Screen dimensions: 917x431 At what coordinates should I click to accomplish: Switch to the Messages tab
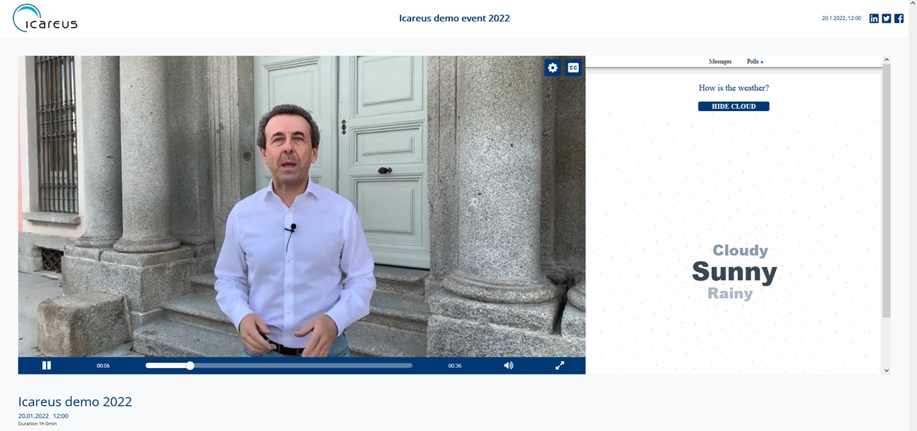tap(720, 62)
